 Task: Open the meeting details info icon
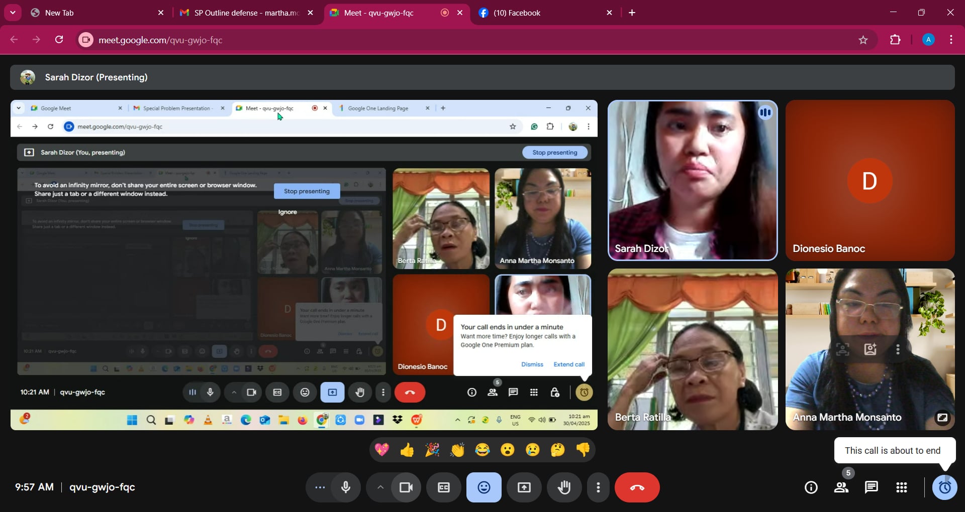(811, 487)
